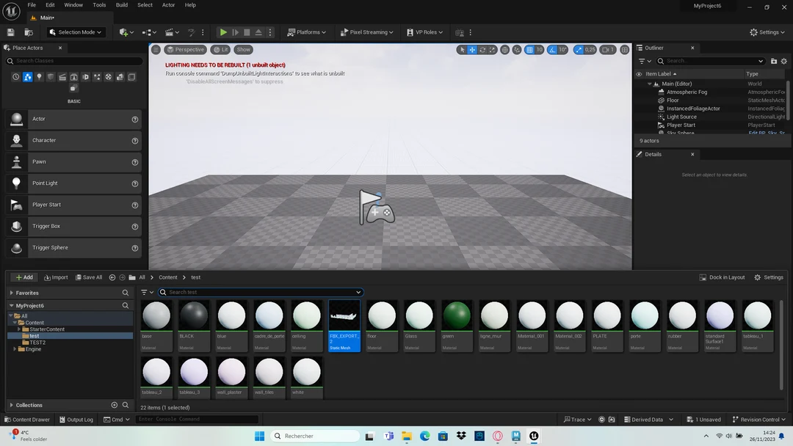793x446 pixels.
Task: Toggle grid snapping in the viewport
Action: 530,49
